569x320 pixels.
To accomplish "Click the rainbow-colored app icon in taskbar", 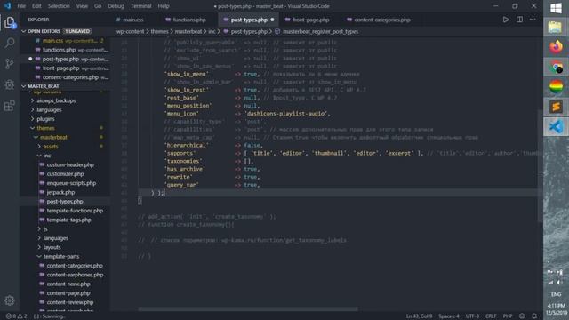I will click(556, 87).
